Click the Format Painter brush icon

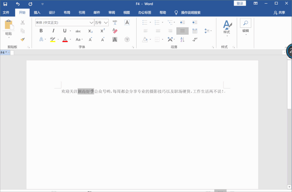pyautogui.click(x=22, y=40)
